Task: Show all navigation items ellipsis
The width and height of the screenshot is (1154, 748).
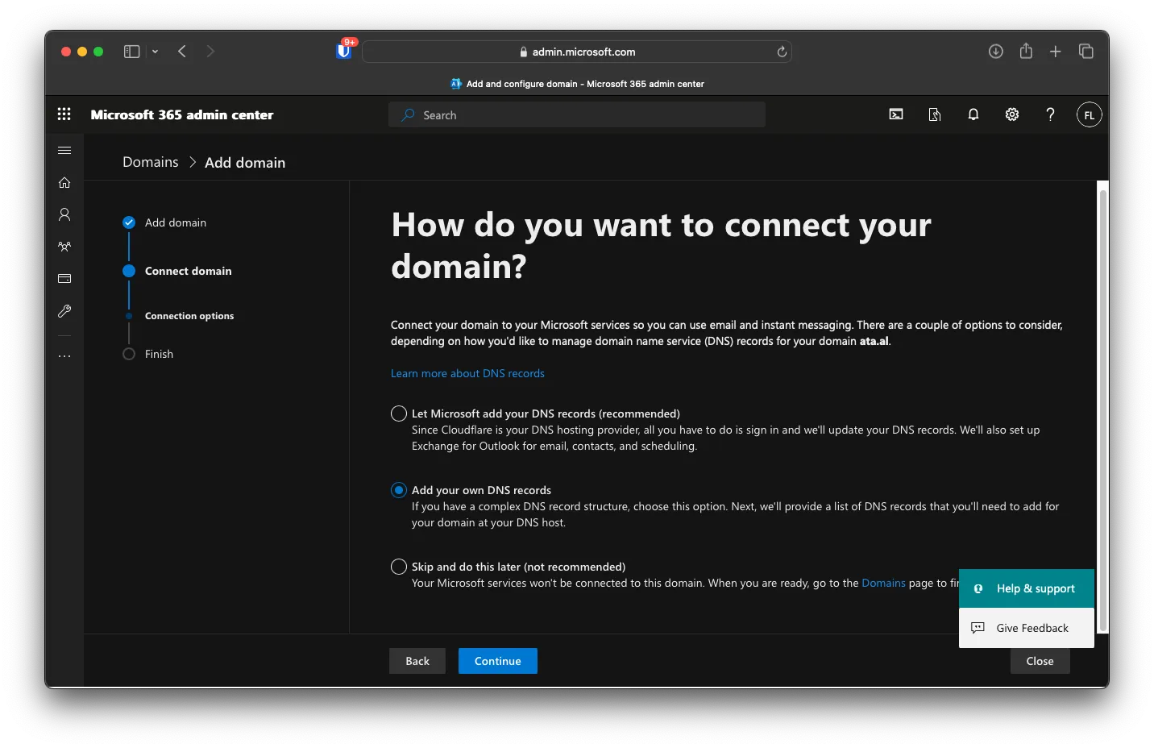Action: pos(64,355)
